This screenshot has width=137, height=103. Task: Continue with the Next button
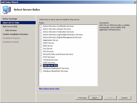(x=96, y=98)
